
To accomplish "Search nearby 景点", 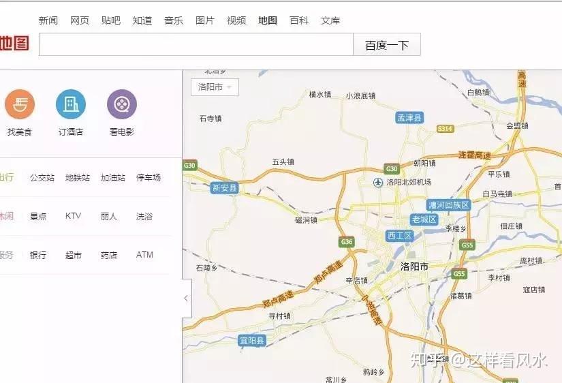I will [x=38, y=216].
